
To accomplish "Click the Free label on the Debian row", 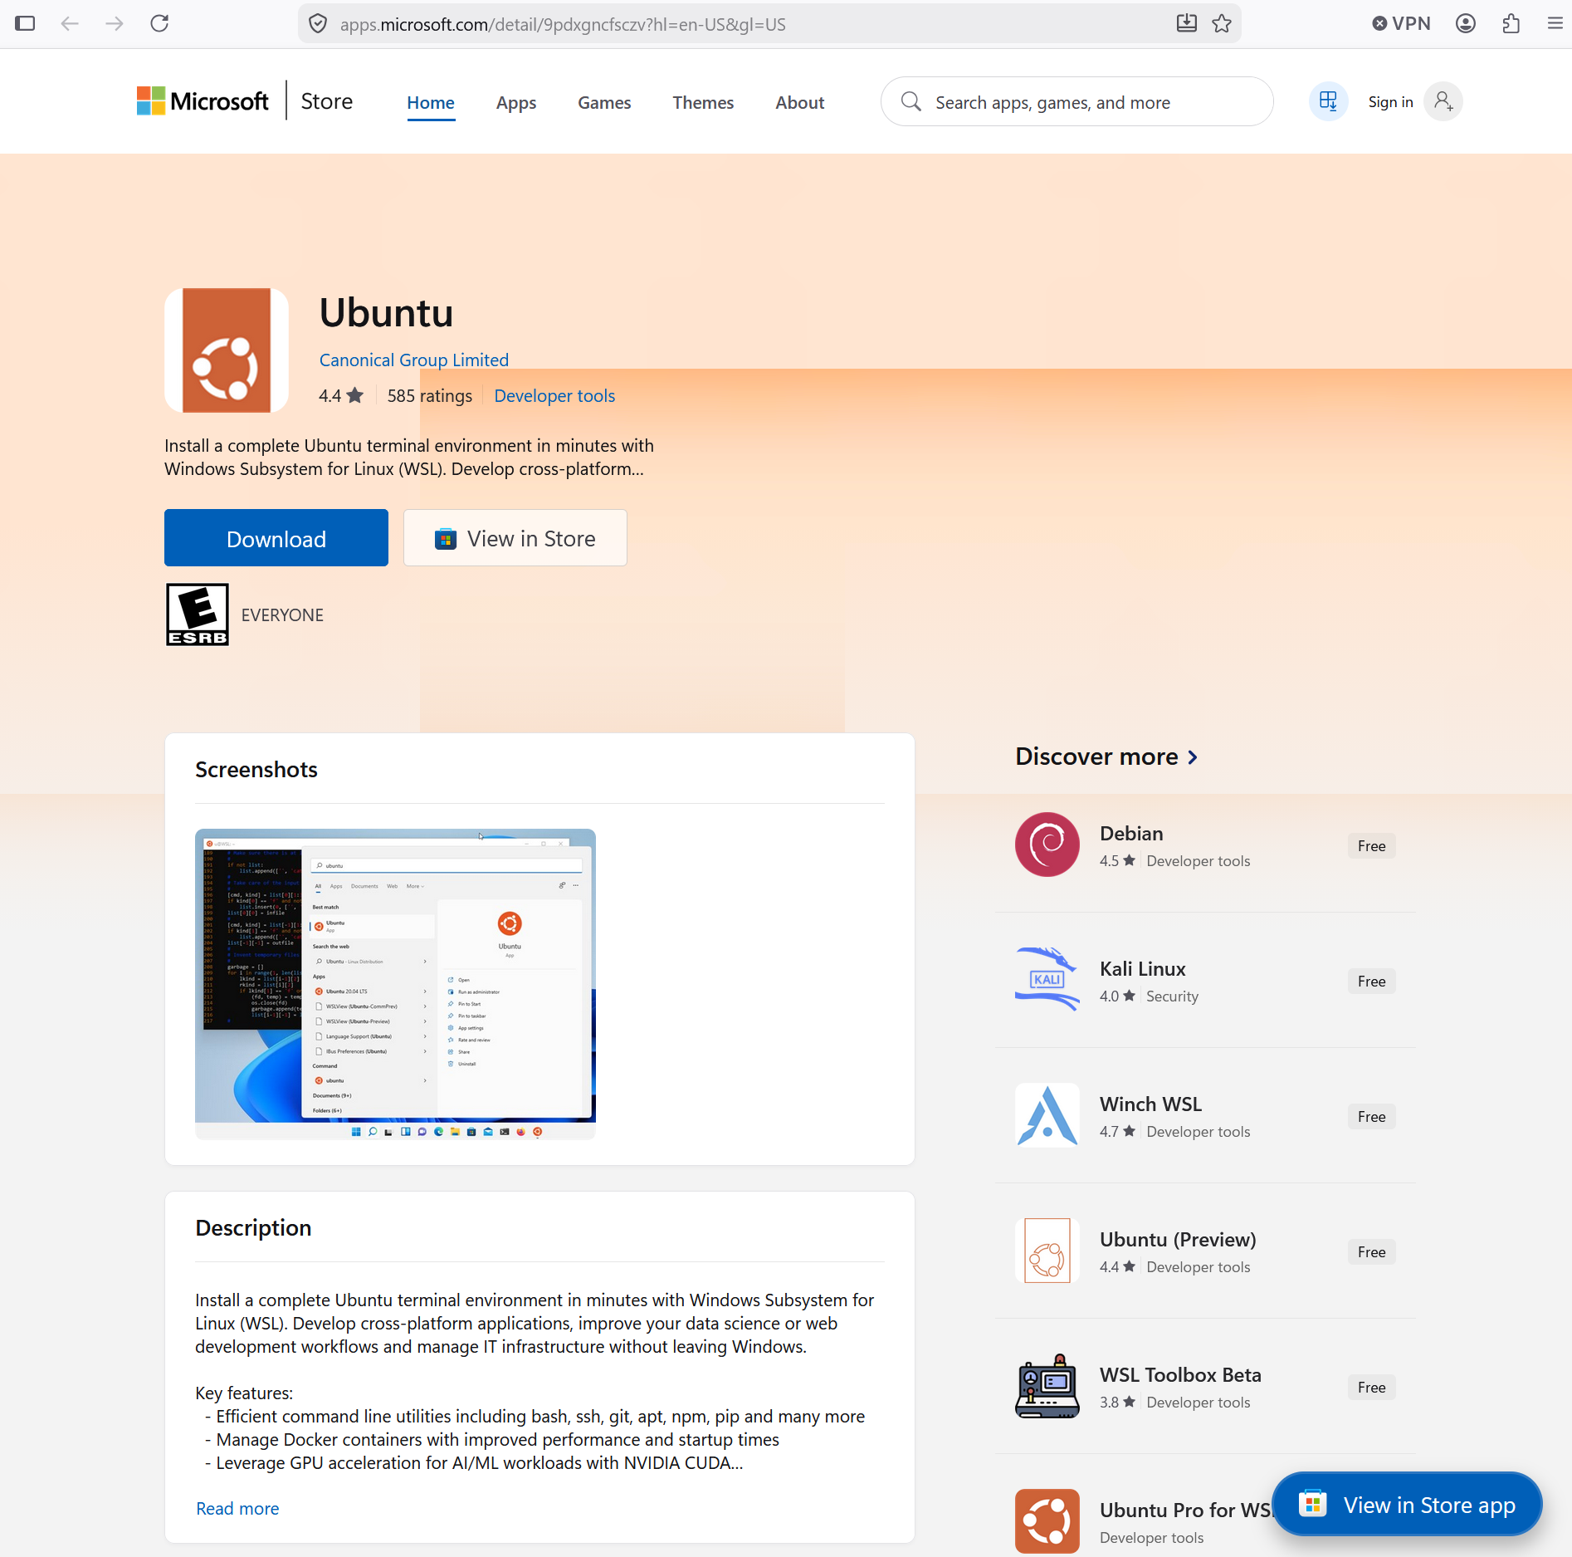I will pos(1372,845).
